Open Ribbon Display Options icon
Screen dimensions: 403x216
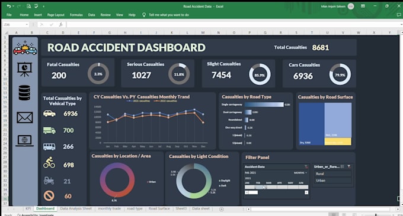pyautogui.click(x=363, y=6)
